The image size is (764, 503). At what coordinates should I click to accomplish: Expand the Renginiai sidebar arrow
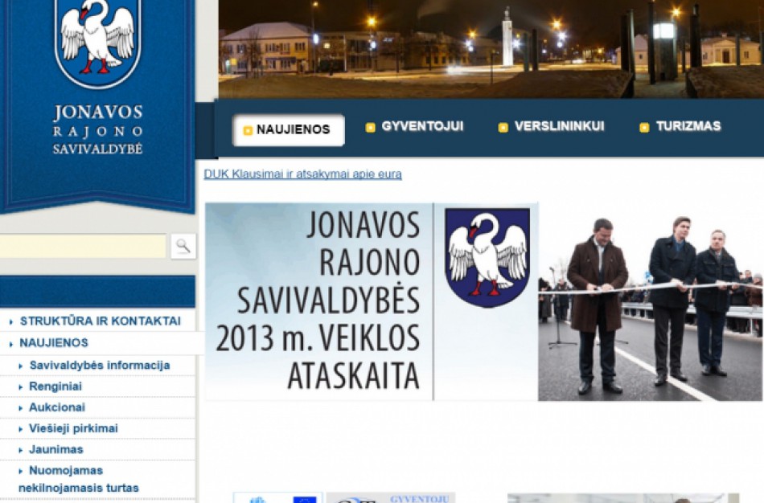click(x=22, y=386)
